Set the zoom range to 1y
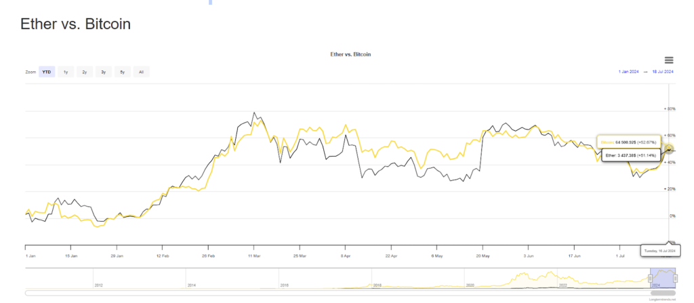 (x=66, y=72)
